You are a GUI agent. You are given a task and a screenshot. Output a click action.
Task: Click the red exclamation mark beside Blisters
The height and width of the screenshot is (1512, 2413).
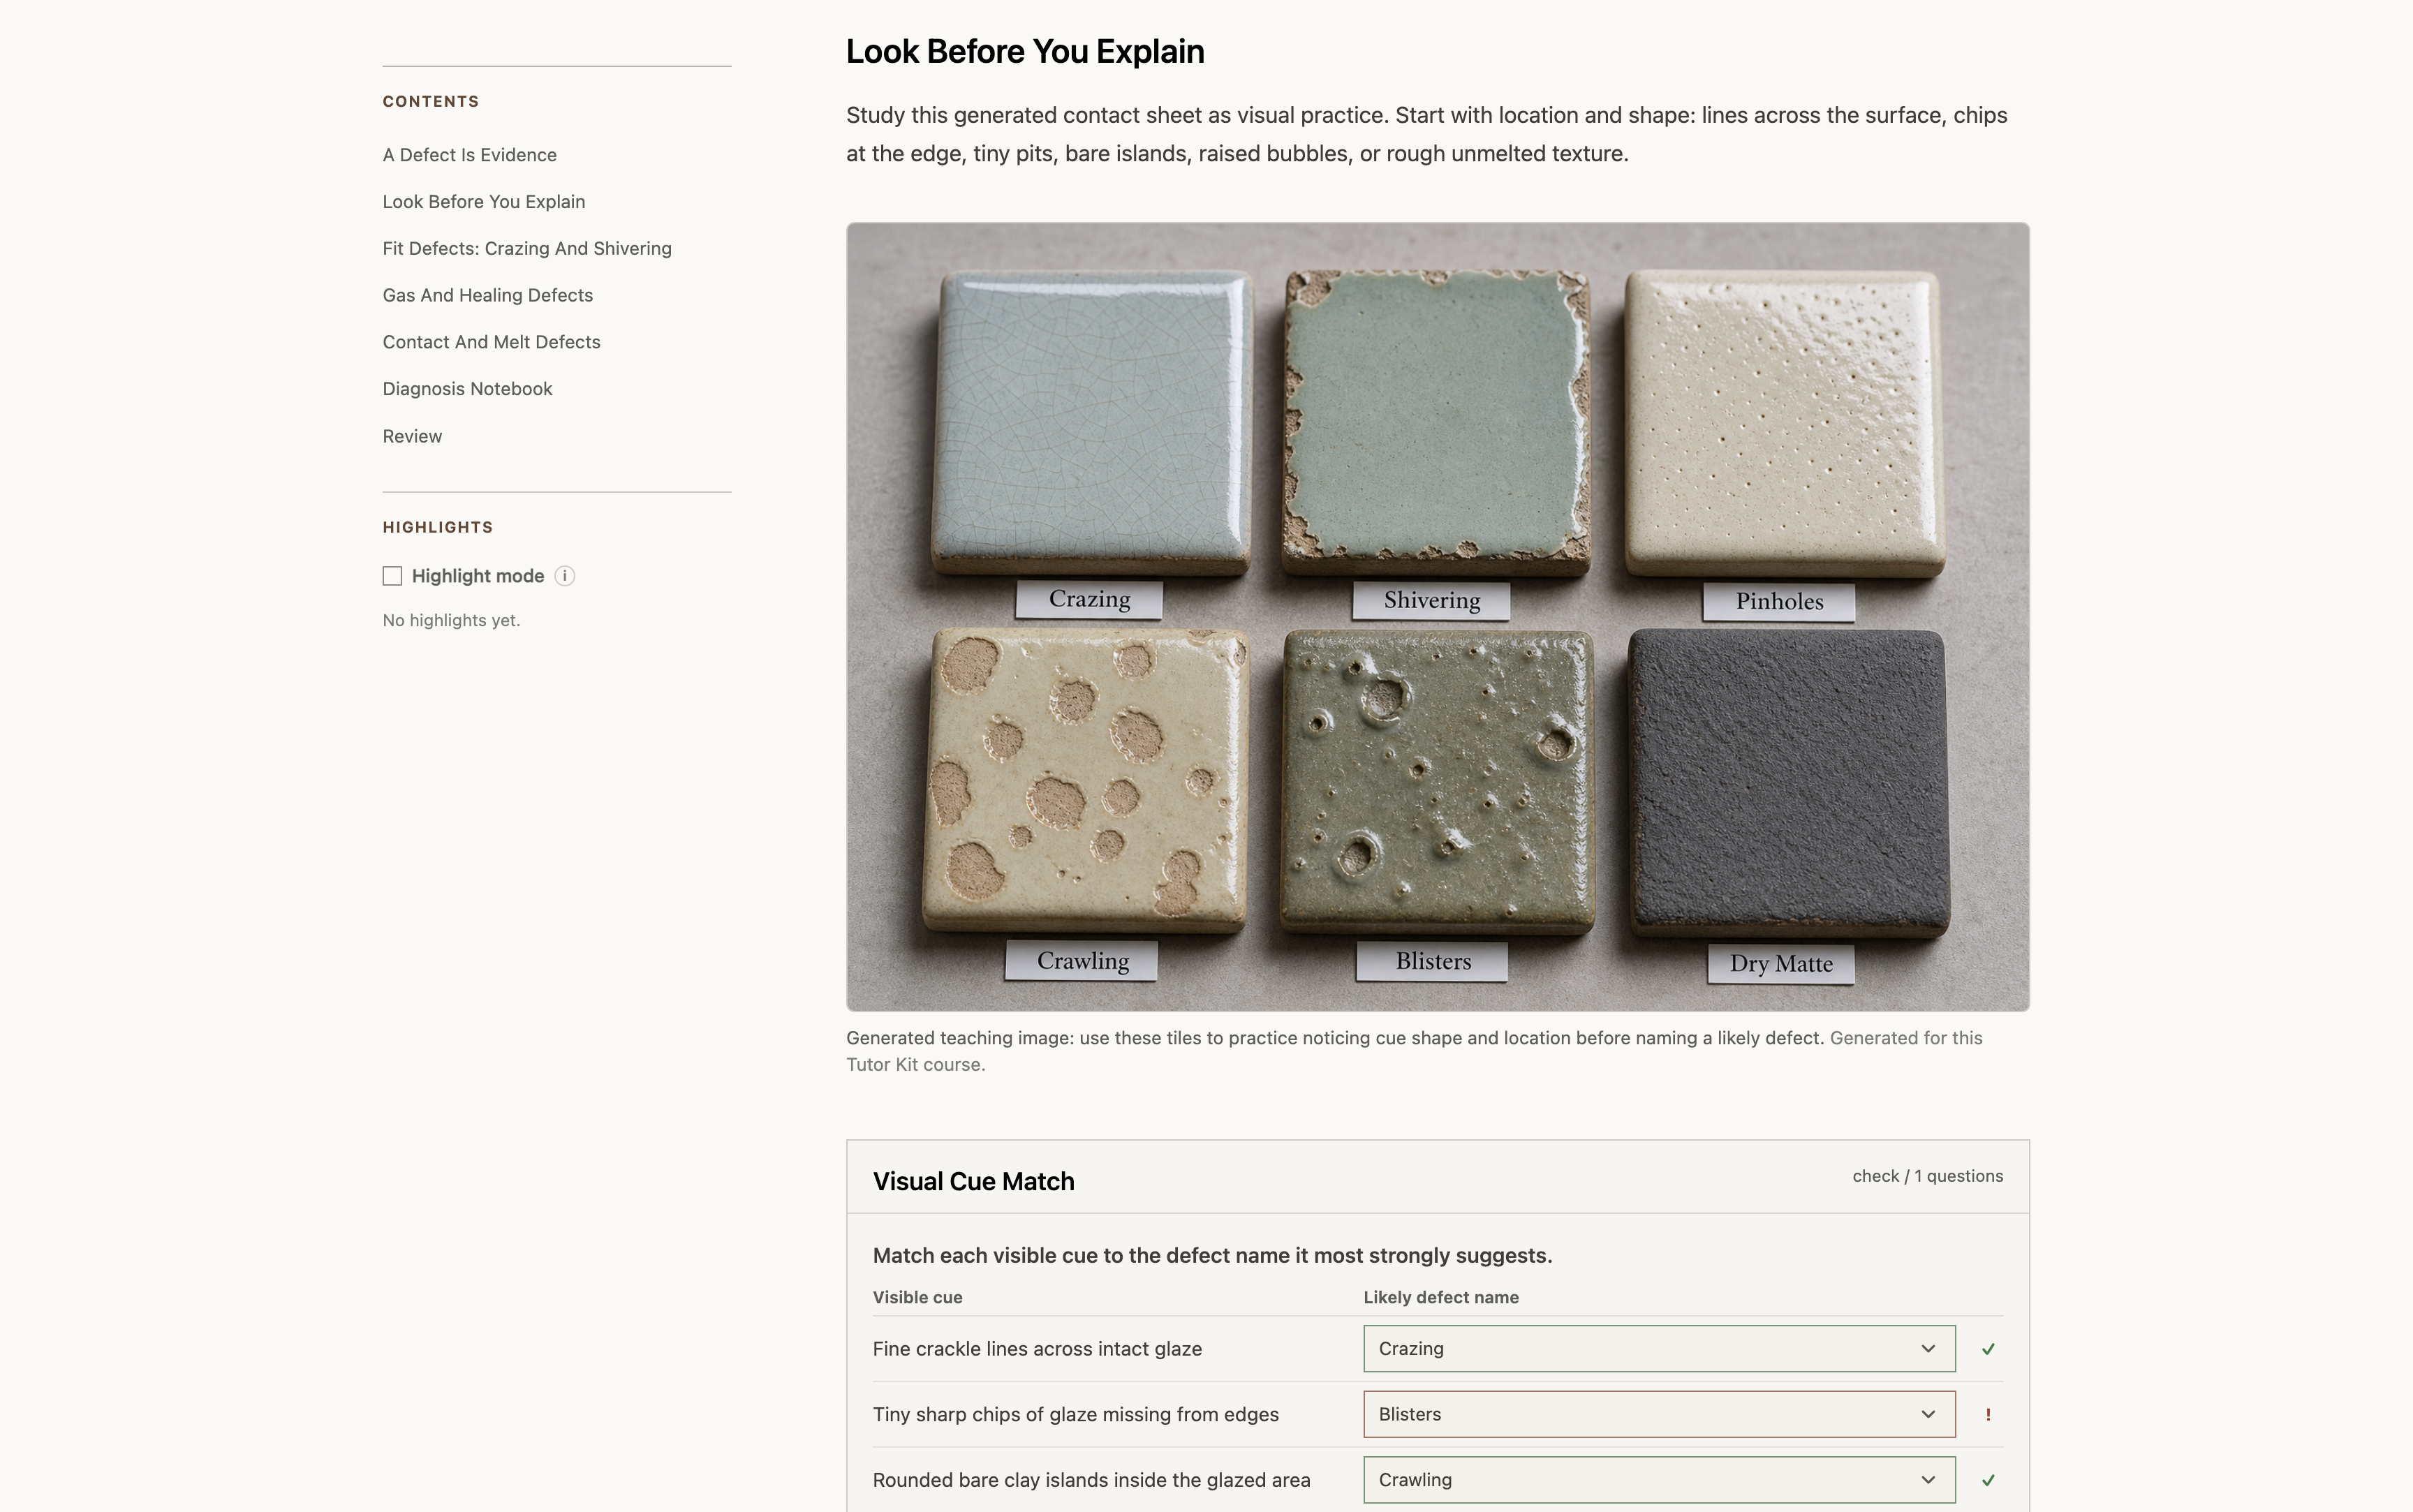point(1988,1414)
